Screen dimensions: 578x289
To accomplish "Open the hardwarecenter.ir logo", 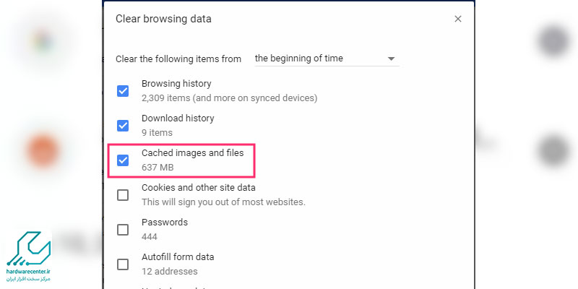I will [28, 256].
